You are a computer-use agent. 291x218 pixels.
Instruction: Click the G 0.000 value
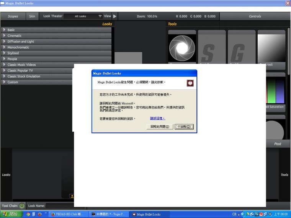pyautogui.click(x=196, y=16)
